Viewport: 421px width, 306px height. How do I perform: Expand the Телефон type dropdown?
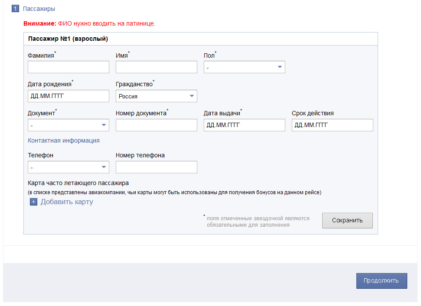(68, 167)
